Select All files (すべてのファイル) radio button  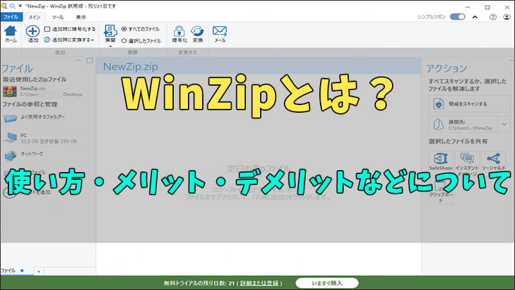coord(124,29)
